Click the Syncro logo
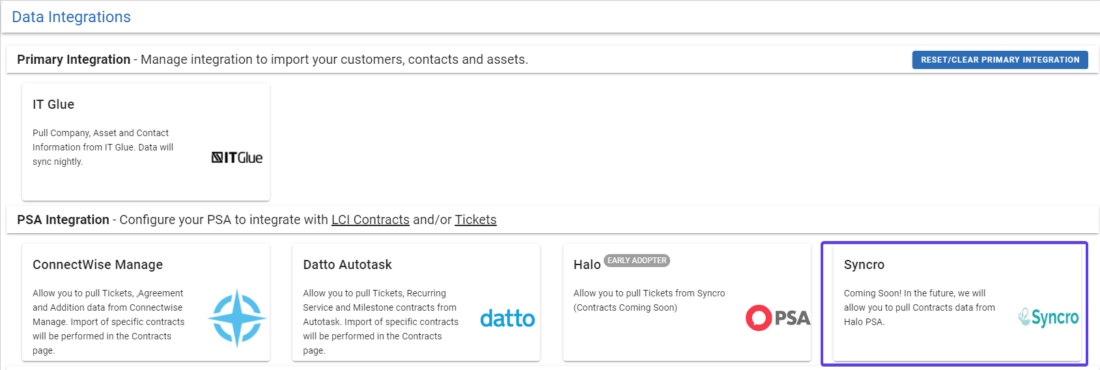The height and width of the screenshot is (370, 1100). 1049,317
